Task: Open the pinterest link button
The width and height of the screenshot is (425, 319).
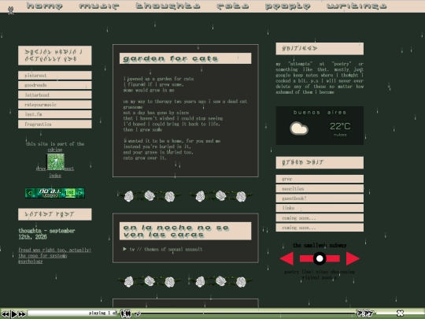Action: point(55,76)
